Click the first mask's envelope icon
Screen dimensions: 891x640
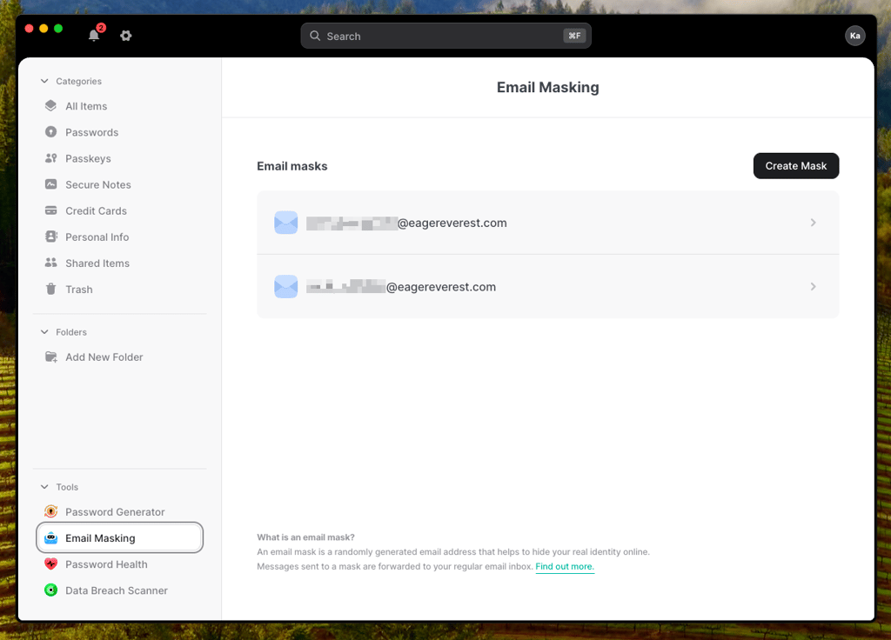coord(285,223)
